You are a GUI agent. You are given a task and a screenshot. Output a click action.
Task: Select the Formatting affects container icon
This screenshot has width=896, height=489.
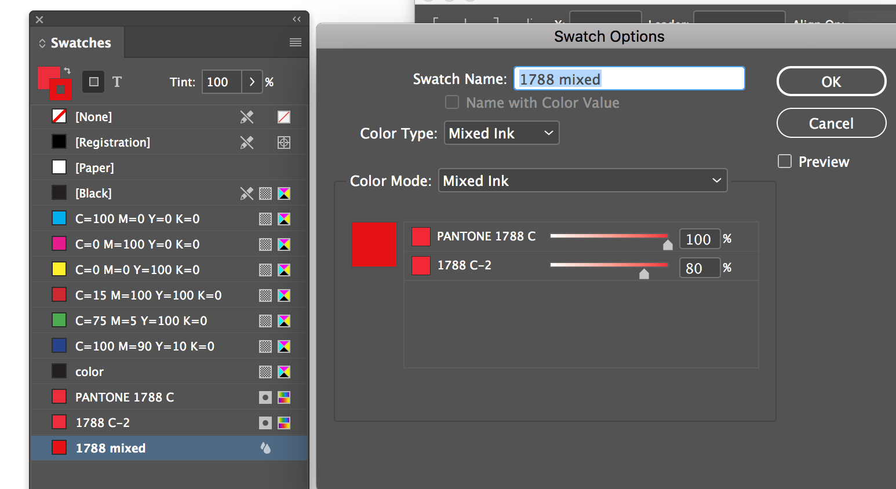point(93,82)
